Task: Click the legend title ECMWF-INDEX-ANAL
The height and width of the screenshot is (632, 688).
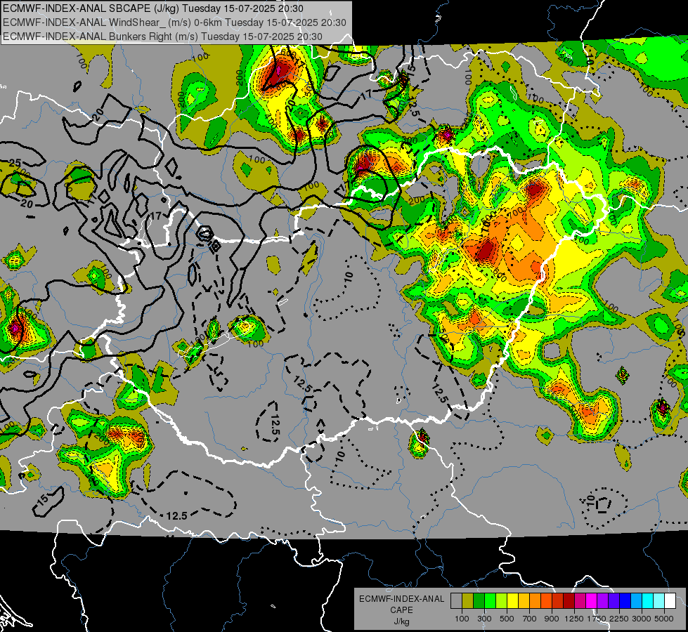Action: pyautogui.click(x=402, y=599)
